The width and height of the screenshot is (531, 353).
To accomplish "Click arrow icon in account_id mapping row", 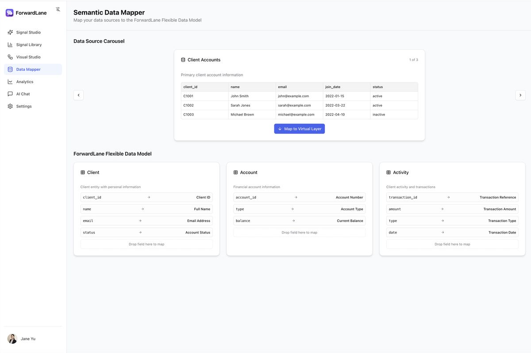I will pyautogui.click(x=296, y=197).
